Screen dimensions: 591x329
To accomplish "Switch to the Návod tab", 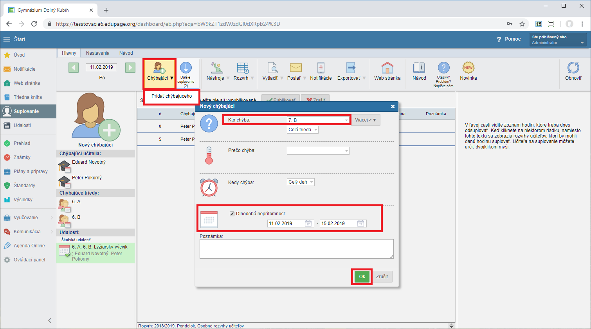I will [126, 53].
